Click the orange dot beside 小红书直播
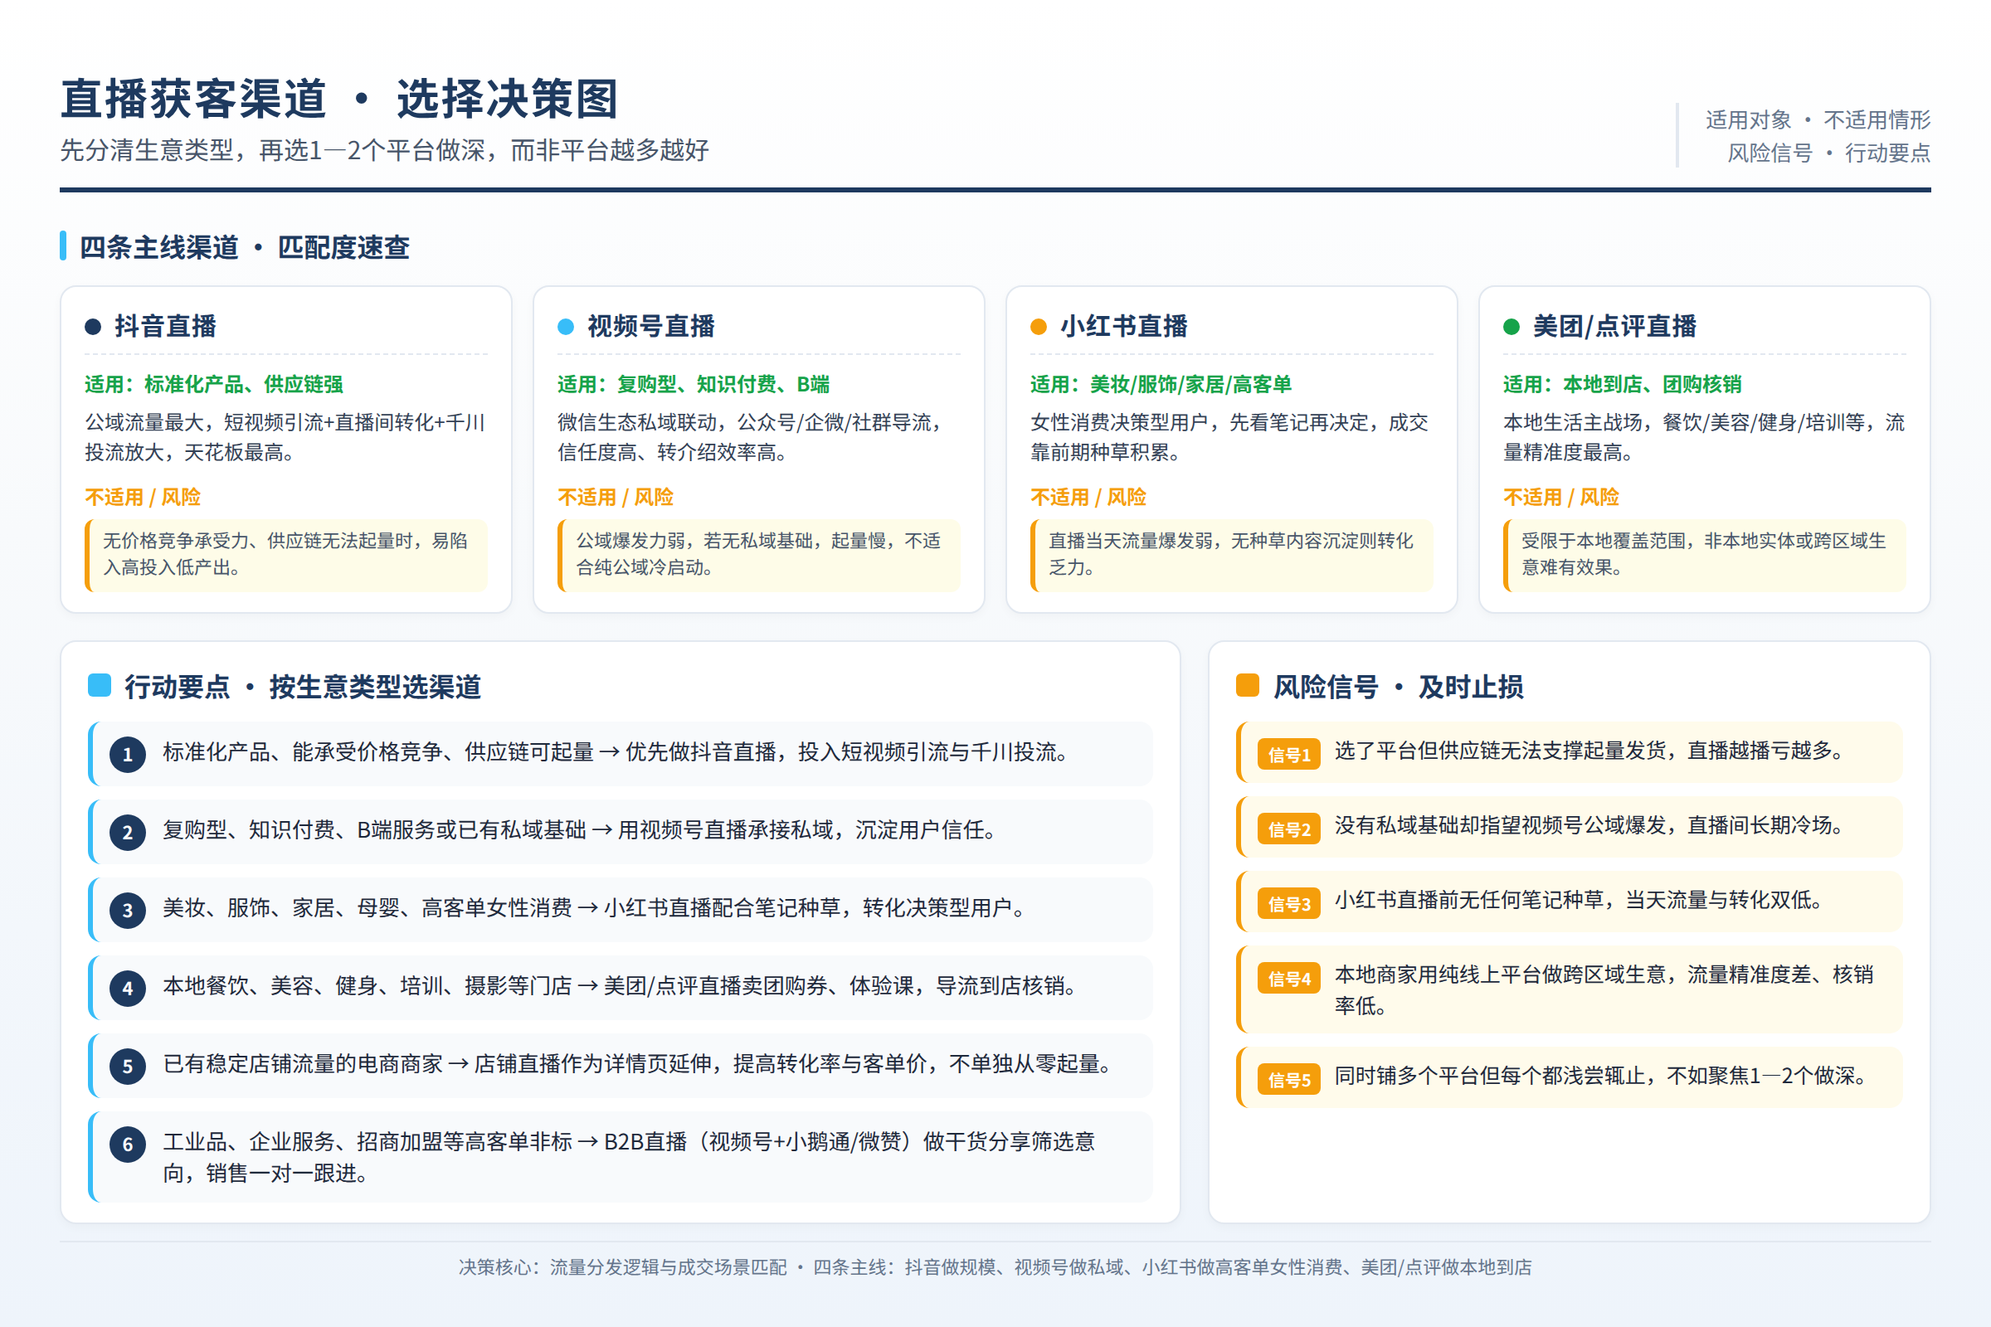Viewport: 1991px width, 1327px height. pyautogui.click(x=1039, y=327)
